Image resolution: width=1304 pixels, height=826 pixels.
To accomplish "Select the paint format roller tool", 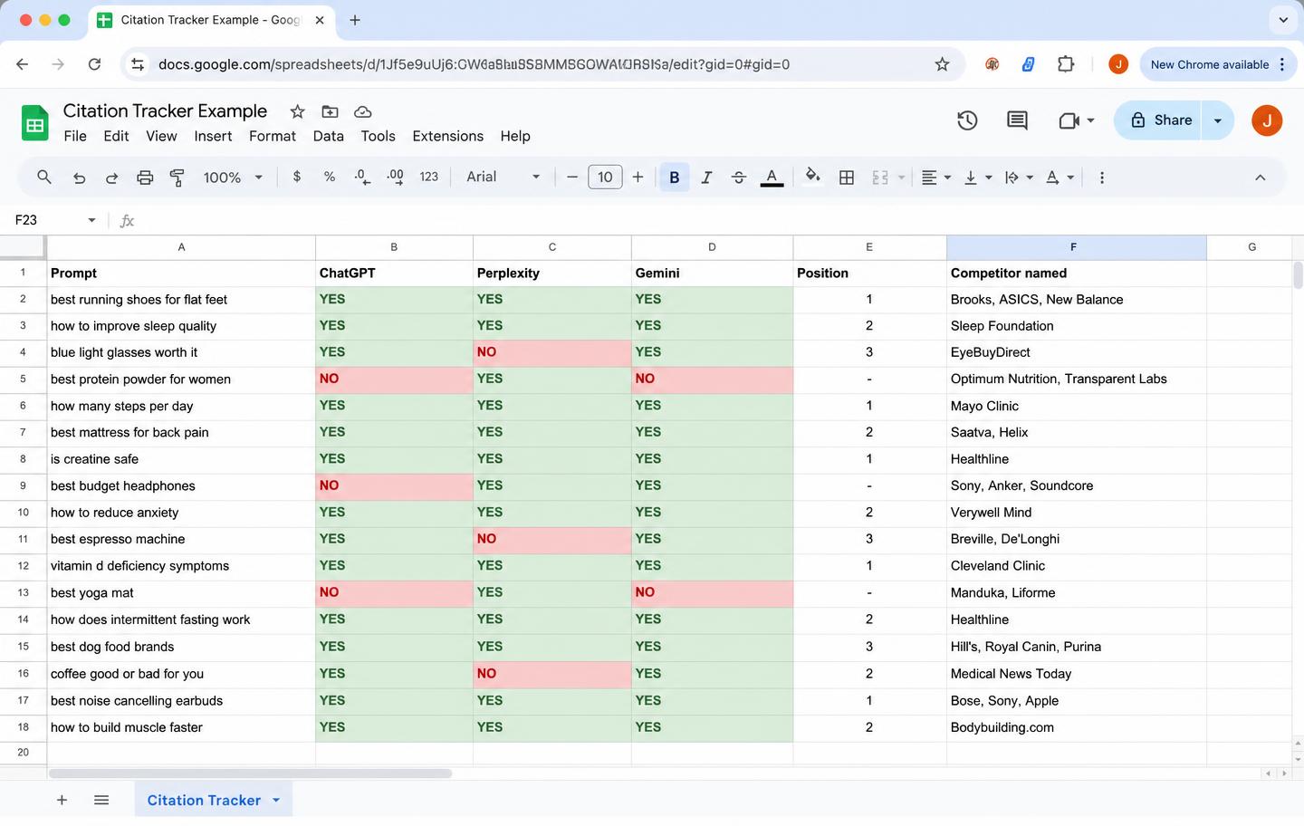I will [x=177, y=178].
